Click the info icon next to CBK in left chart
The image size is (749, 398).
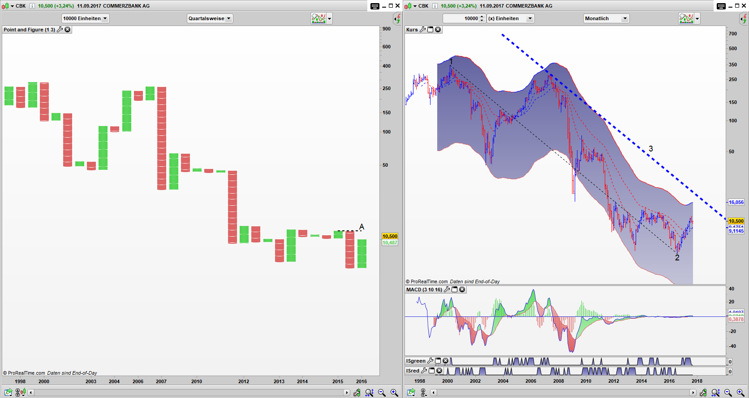(32, 6)
